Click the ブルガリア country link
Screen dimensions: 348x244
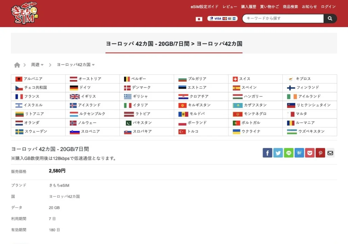tap(197, 79)
